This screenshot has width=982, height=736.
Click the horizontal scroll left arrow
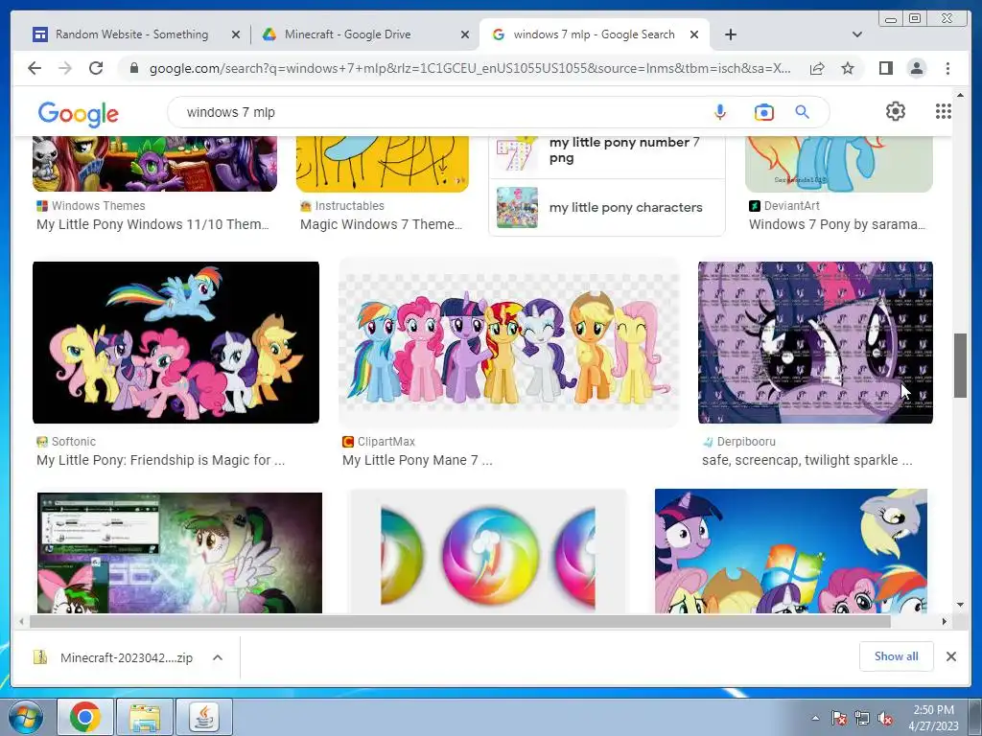[21, 621]
